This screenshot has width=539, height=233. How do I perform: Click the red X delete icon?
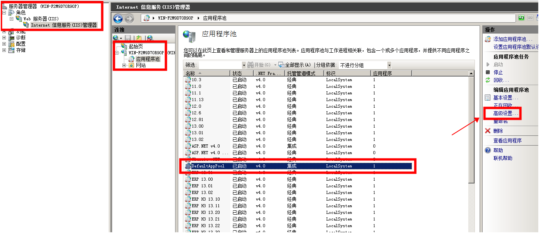(x=487, y=131)
